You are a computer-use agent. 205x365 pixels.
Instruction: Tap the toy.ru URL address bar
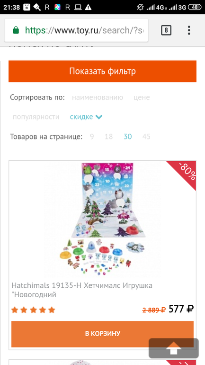click(x=76, y=30)
